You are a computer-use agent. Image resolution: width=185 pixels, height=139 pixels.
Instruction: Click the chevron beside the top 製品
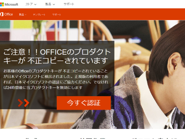pos(54,5)
